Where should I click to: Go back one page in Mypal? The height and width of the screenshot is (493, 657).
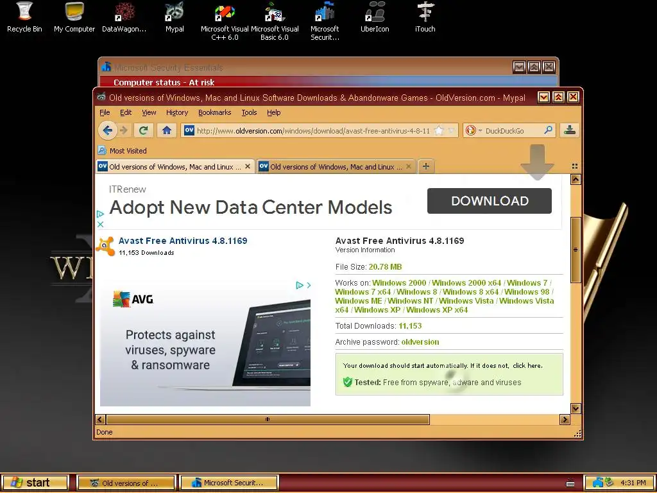(x=107, y=130)
